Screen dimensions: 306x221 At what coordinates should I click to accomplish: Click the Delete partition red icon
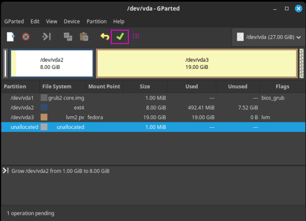pos(26,37)
